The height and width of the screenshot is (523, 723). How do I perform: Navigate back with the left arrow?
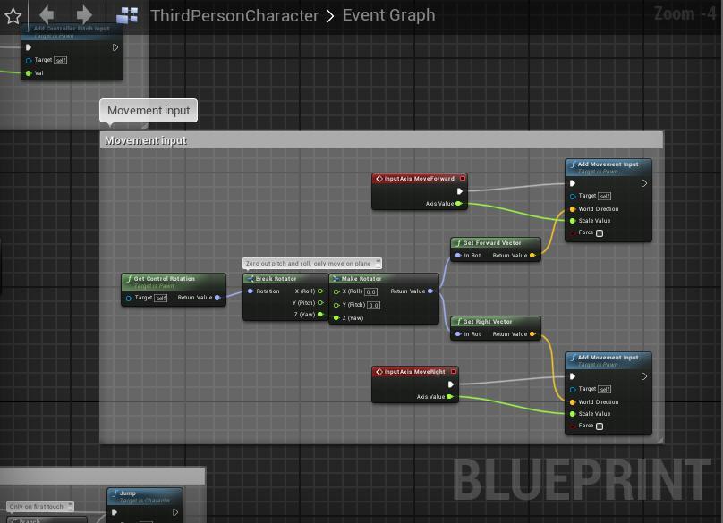(x=47, y=14)
